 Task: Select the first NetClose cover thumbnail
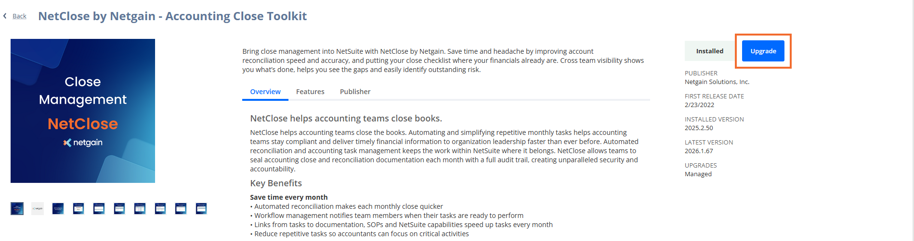click(x=17, y=209)
